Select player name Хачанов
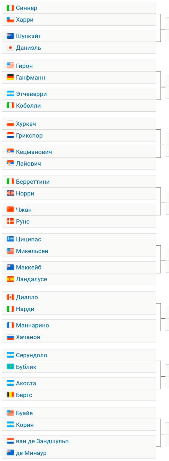 [28, 337]
